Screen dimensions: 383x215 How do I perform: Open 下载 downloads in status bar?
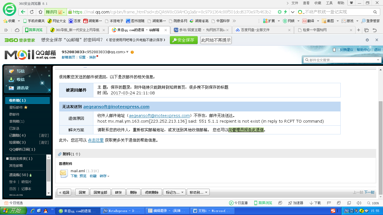pyautogui.click(x=315, y=203)
